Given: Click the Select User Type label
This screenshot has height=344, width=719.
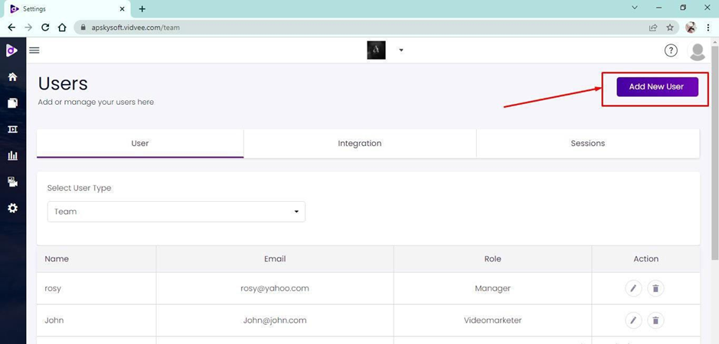Looking at the screenshot, I should tap(79, 188).
